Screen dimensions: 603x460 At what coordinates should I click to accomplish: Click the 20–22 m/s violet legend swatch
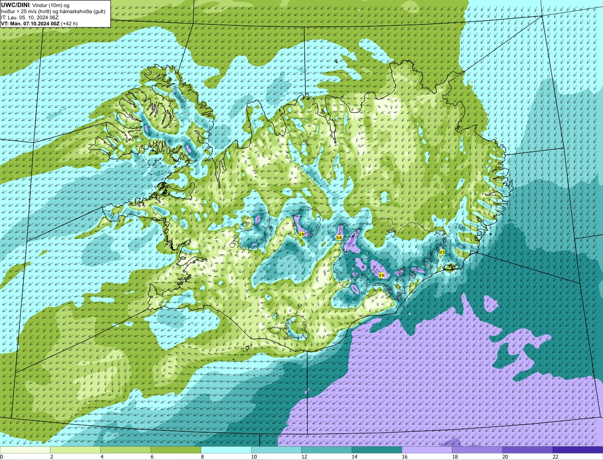click(528, 450)
